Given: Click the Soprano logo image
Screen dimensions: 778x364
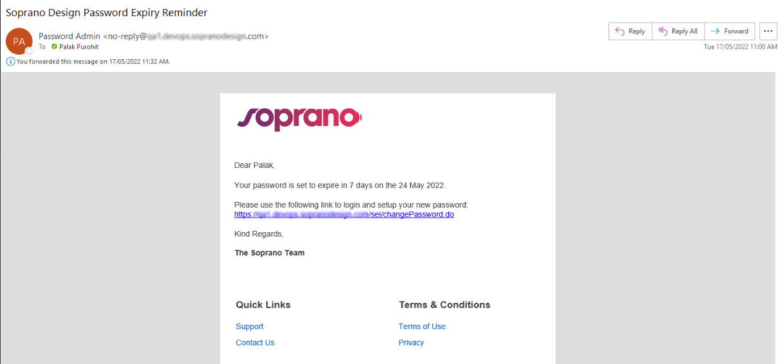Looking at the screenshot, I should click(299, 118).
